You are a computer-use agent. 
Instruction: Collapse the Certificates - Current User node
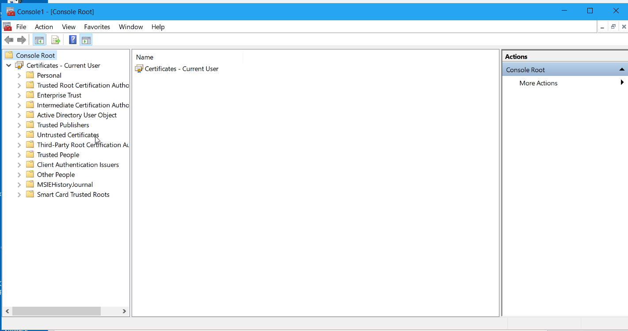click(8, 65)
